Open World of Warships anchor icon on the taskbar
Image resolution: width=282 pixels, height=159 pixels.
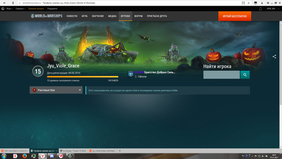tap(70, 156)
